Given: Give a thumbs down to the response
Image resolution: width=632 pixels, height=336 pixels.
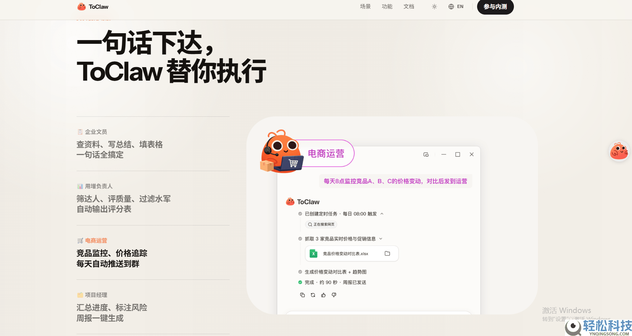Looking at the screenshot, I should 334,295.
